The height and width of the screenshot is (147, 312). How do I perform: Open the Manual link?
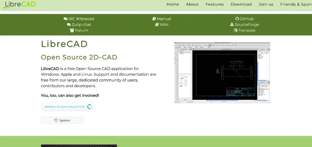click(x=164, y=19)
